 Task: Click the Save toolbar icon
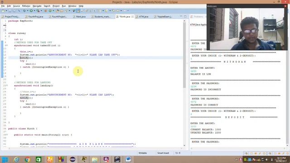click(x=10, y=11)
